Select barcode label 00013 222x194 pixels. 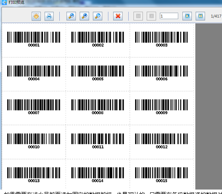point(34,175)
